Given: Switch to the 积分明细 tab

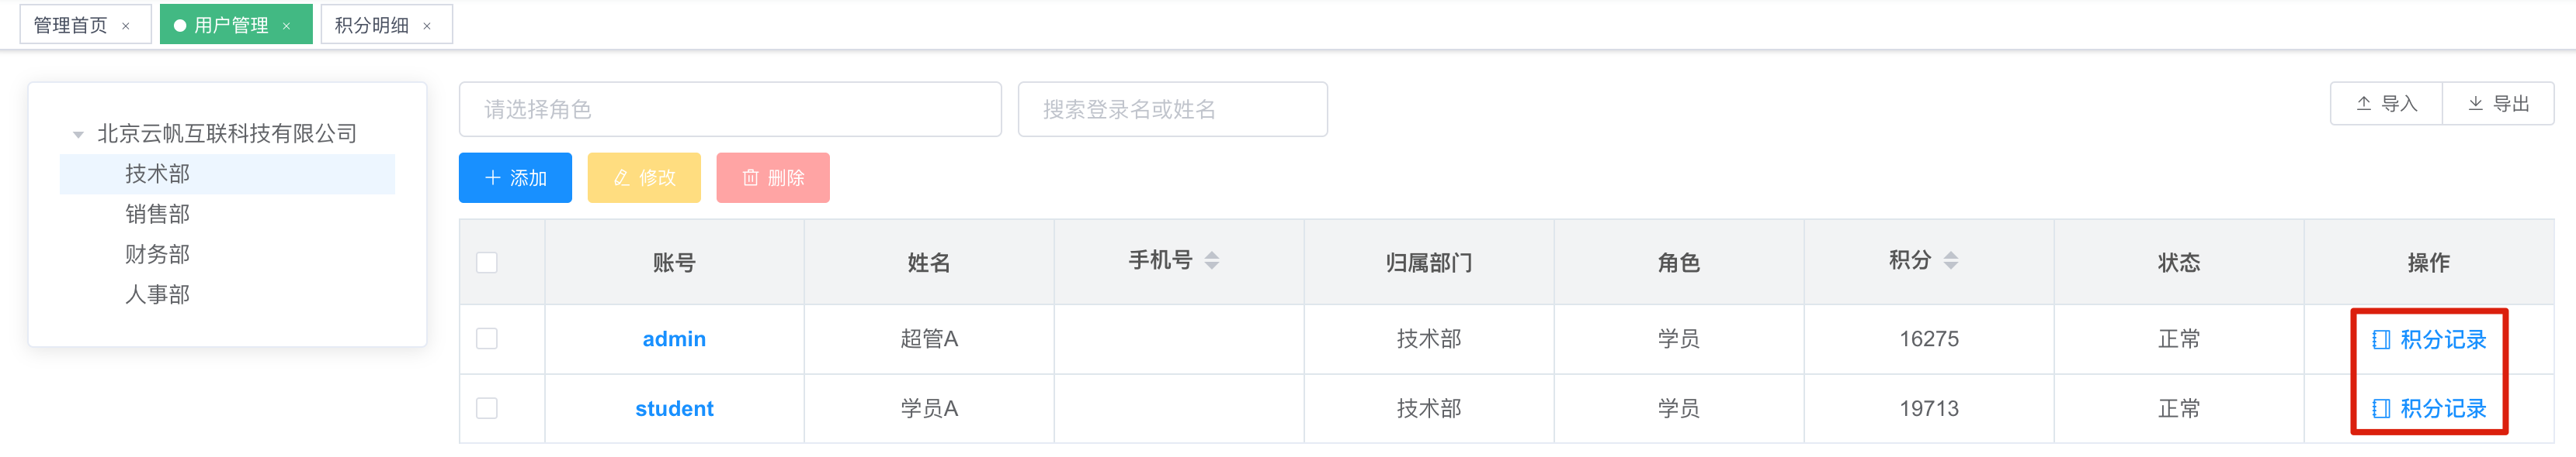Looking at the screenshot, I should coord(371,25).
